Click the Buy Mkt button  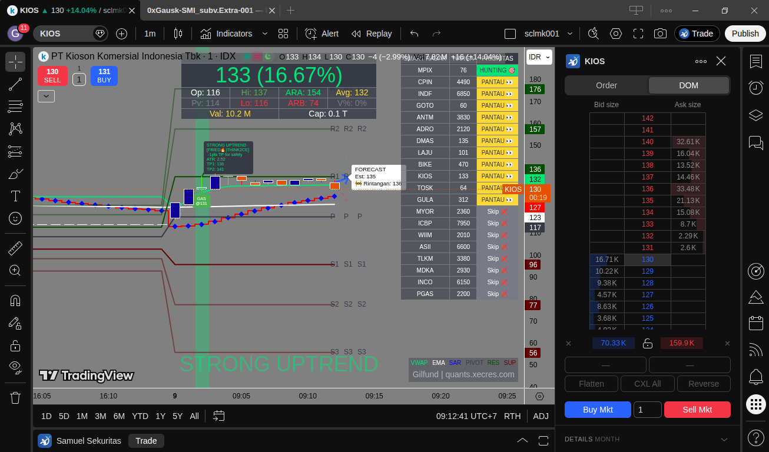pos(598,410)
